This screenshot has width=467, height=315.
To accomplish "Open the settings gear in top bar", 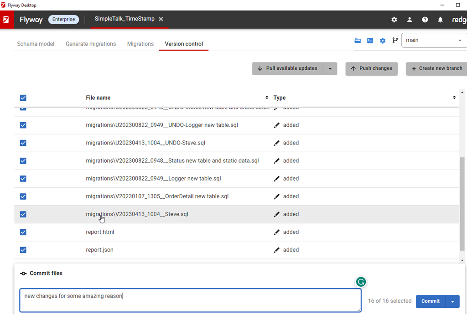I will click(x=394, y=20).
